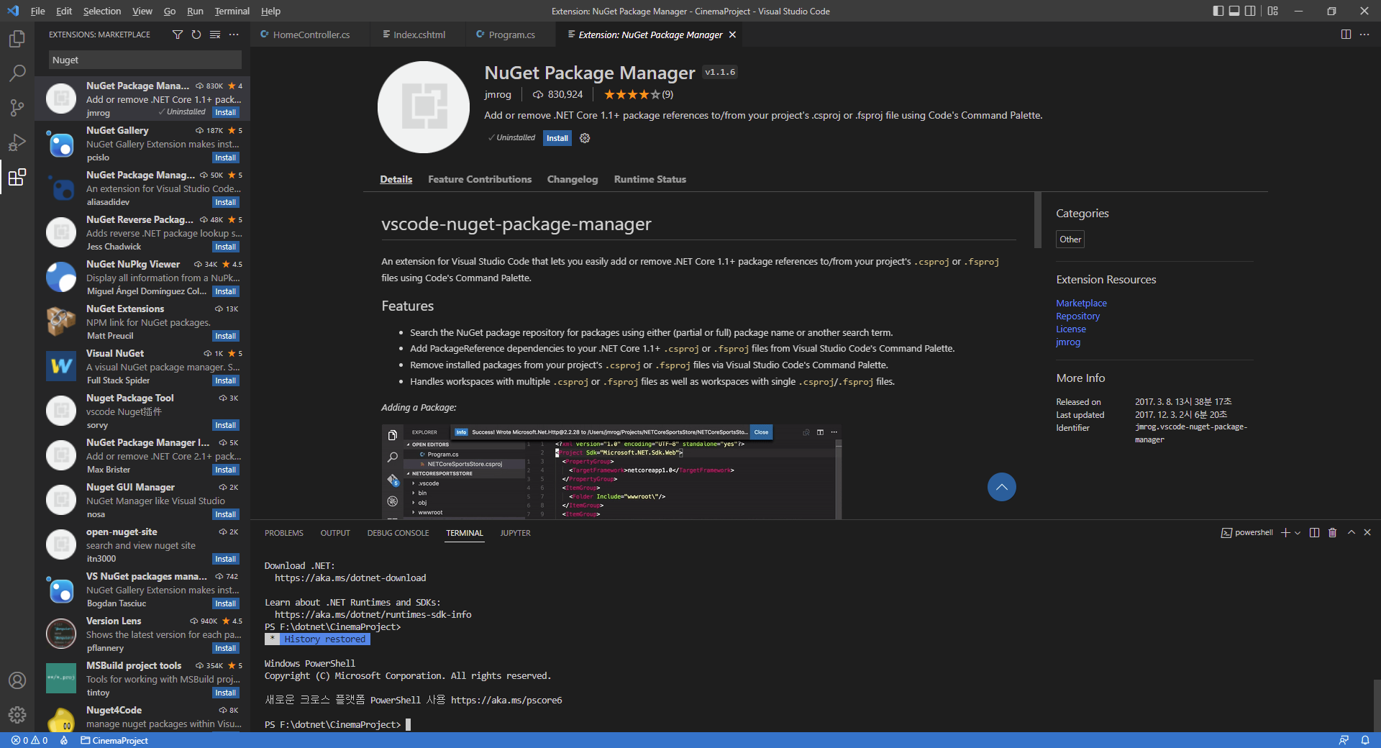Open the Source Control view
The image size is (1381, 748).
pos(17,107)
